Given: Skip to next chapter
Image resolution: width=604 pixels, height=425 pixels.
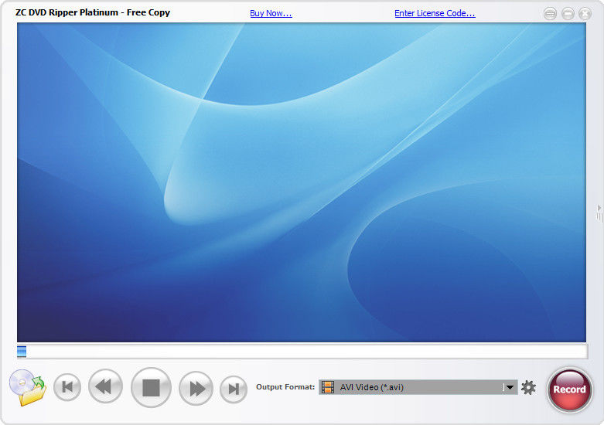Looking at the screenshot, I should (x=234, y=389).
